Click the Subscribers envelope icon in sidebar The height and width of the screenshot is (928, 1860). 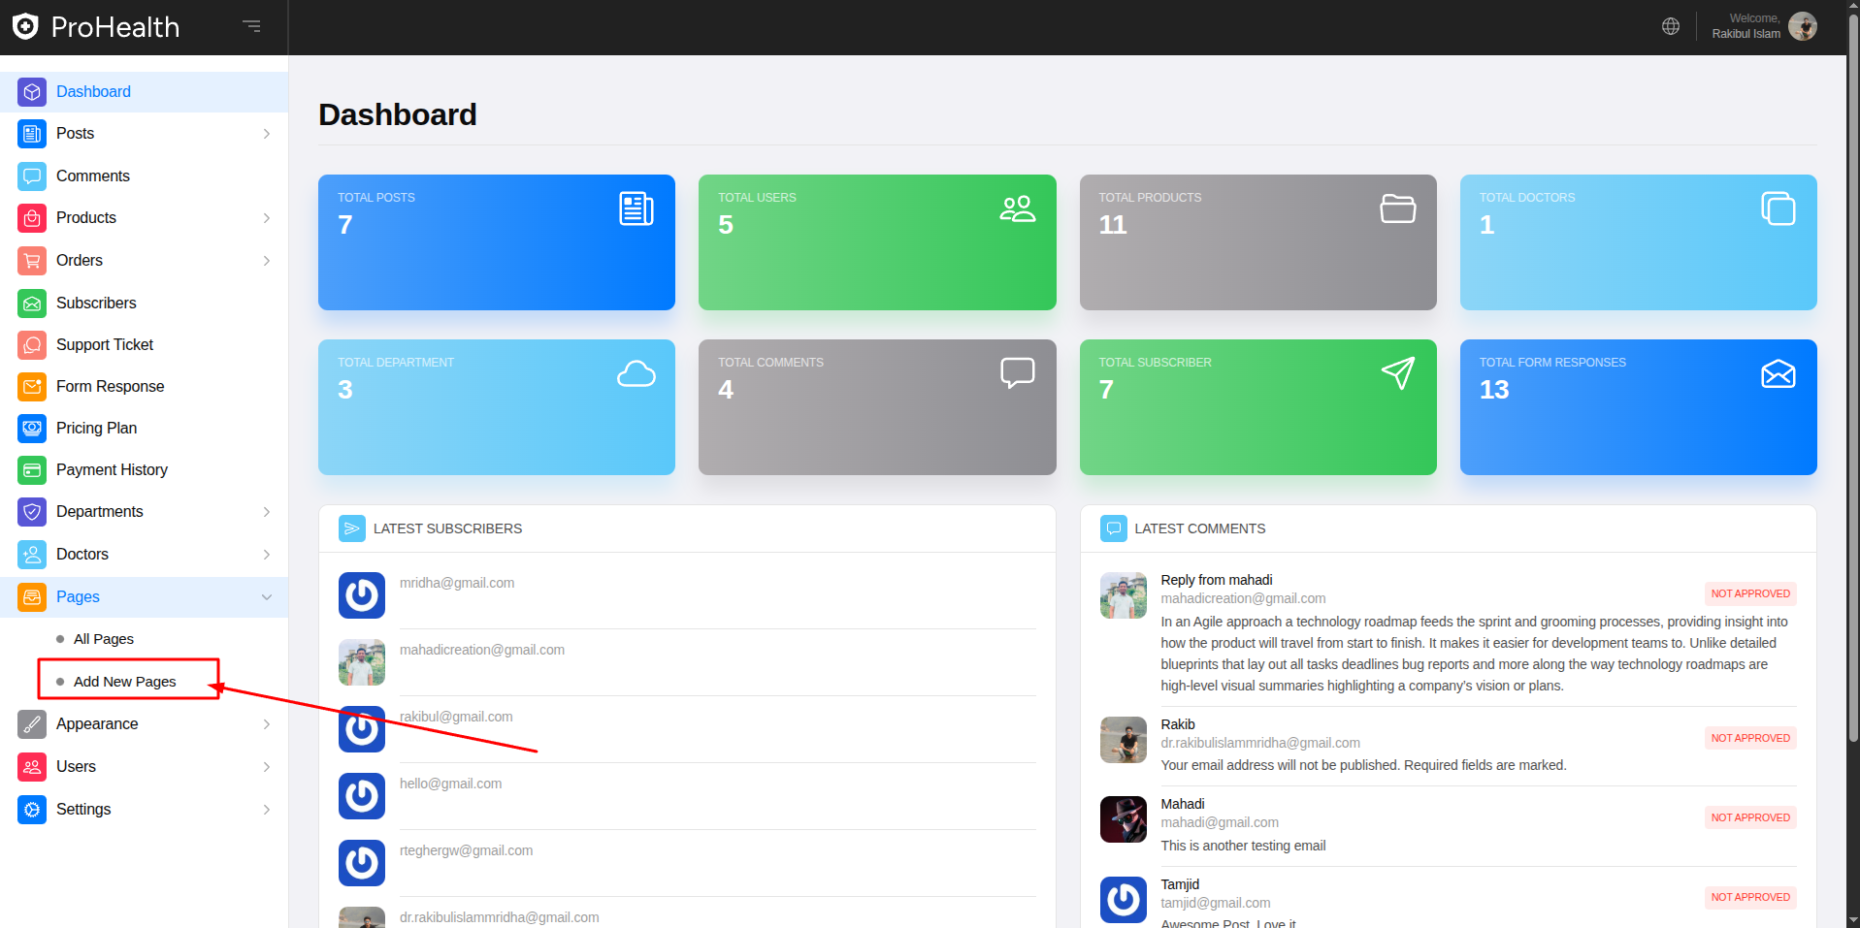click(x=32, y=303)
